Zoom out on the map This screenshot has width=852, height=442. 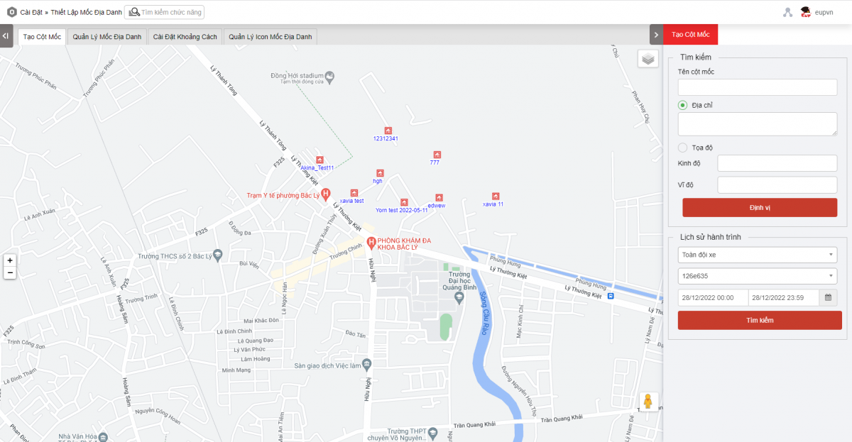(x=10, y=272)
